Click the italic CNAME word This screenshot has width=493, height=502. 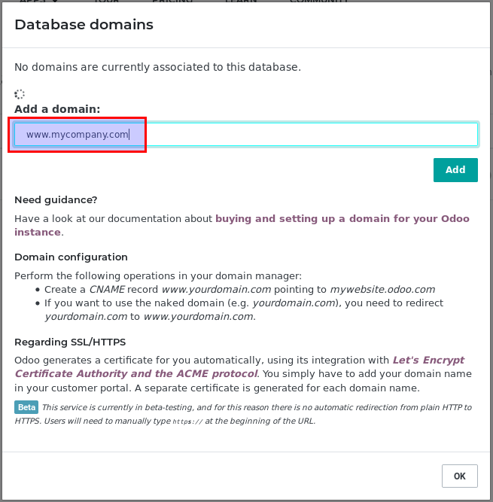(106, 289)
